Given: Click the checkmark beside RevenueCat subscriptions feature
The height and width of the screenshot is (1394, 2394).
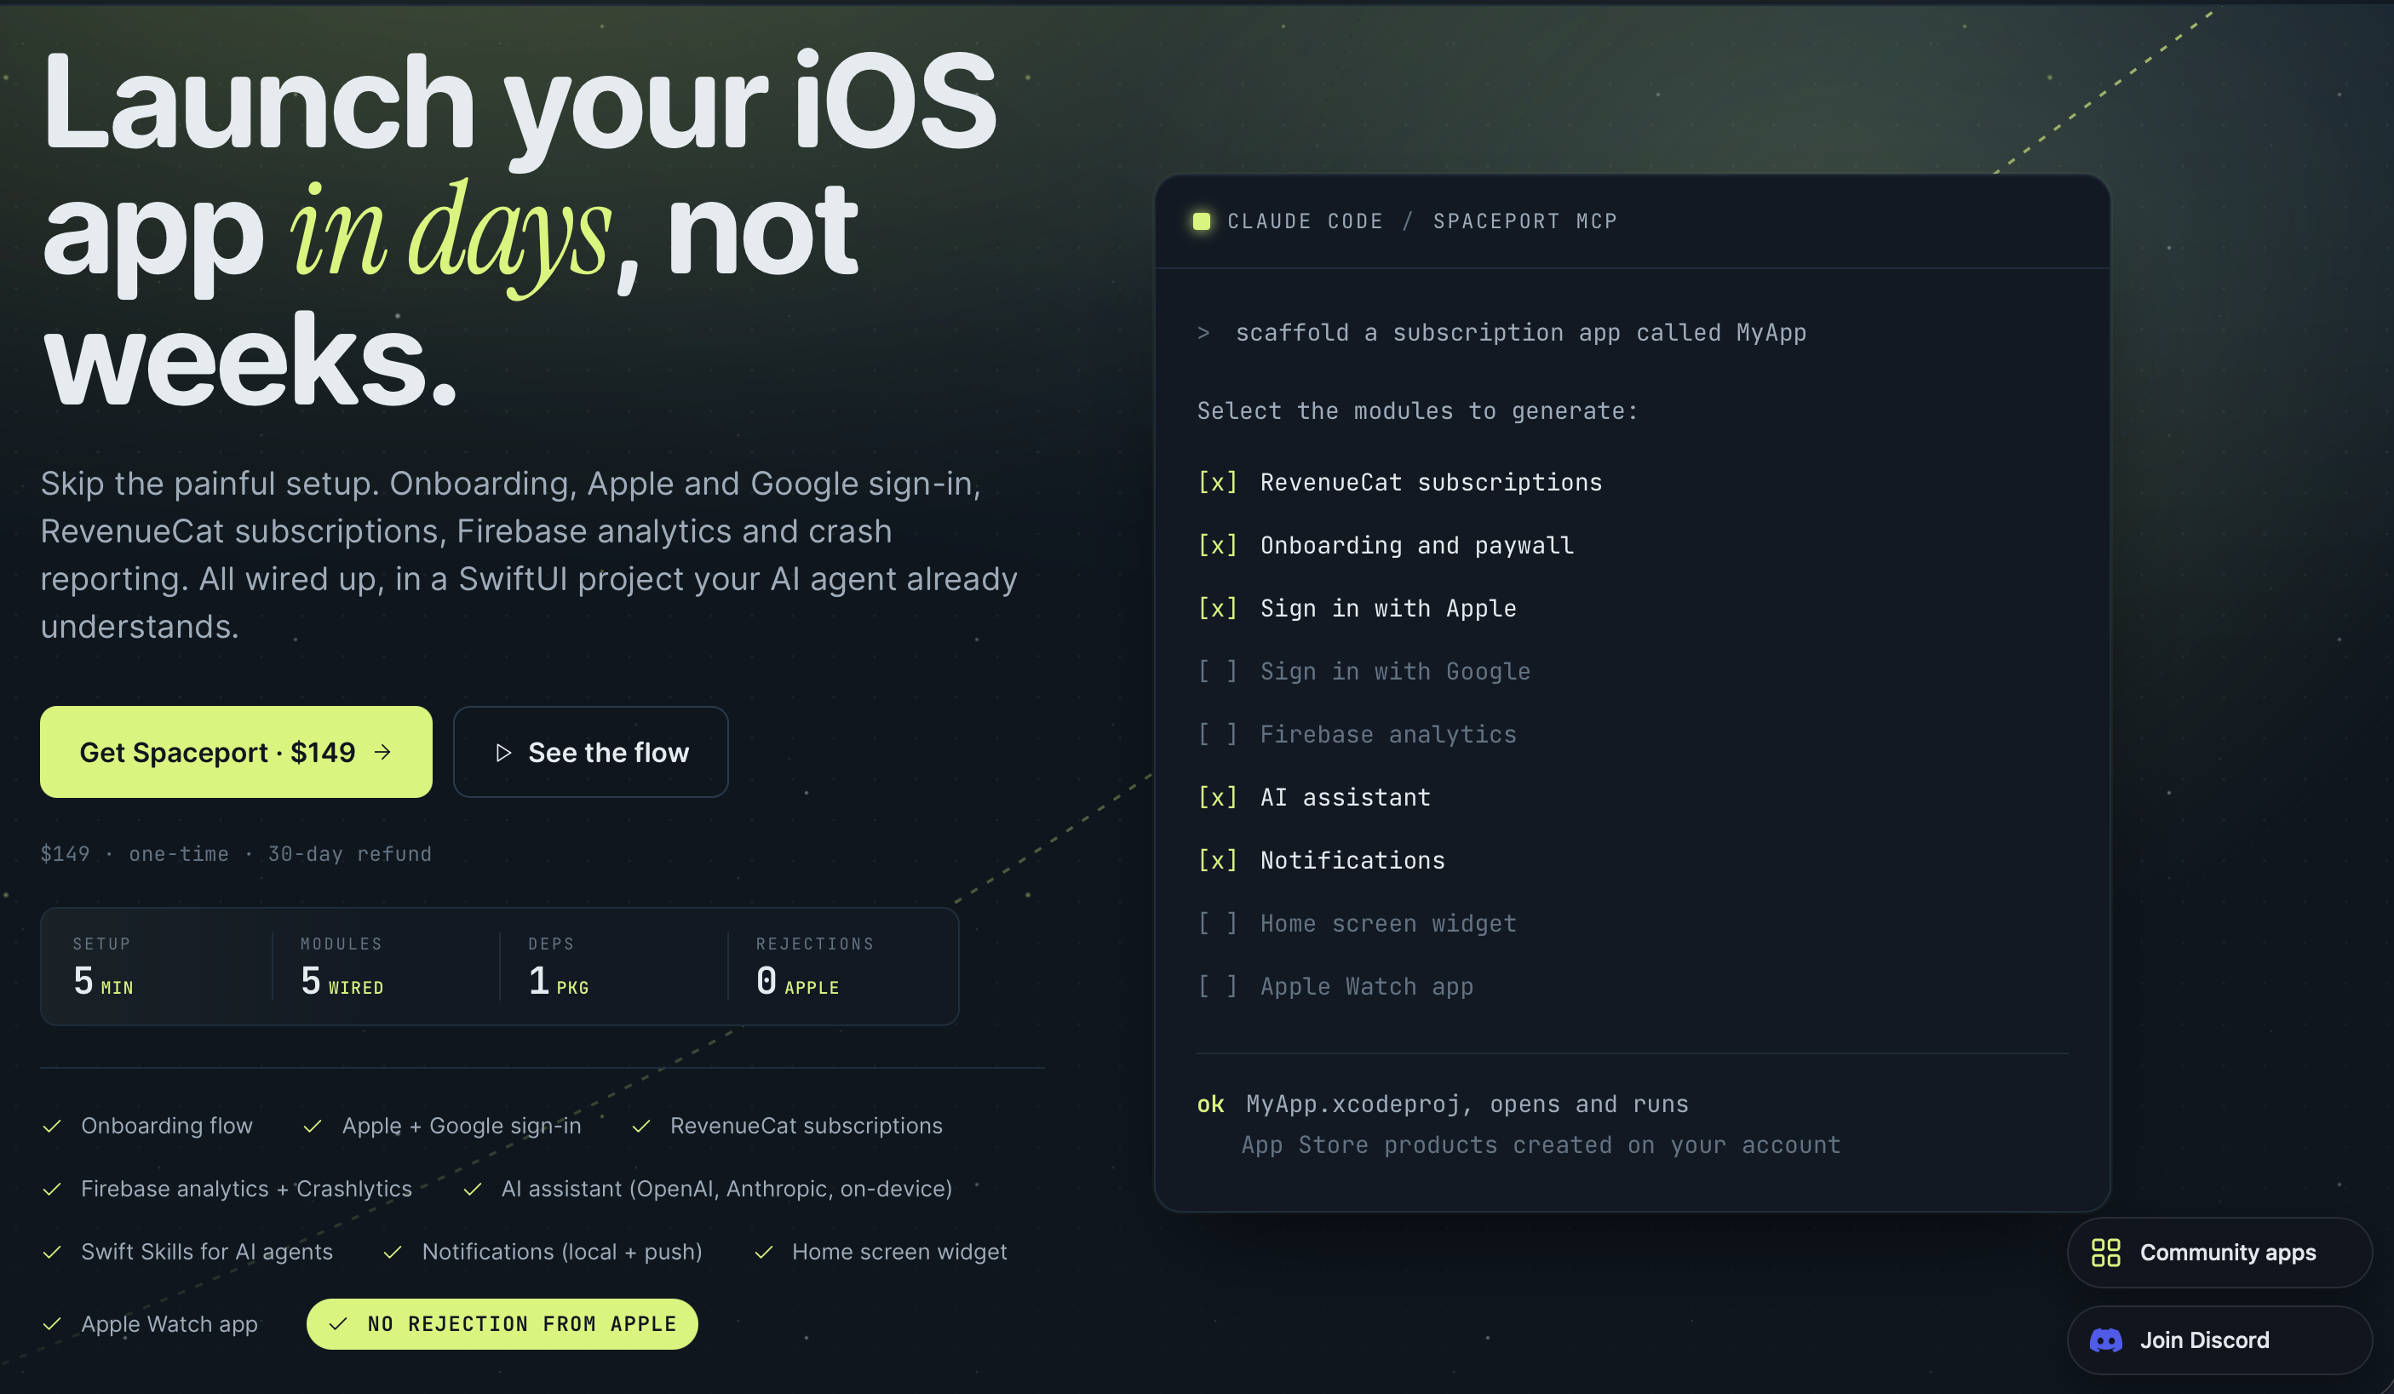Looking at the screenshot, I should tap(641, 1127).
